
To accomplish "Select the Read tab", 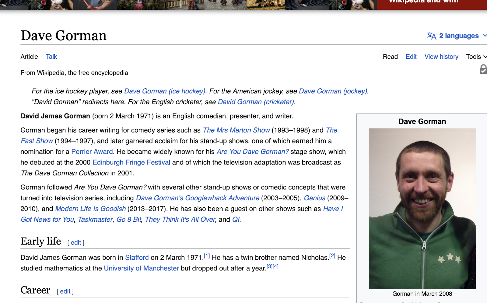I will [x=390, y=57].
